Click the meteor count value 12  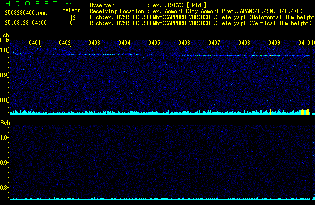coord(73,17)
